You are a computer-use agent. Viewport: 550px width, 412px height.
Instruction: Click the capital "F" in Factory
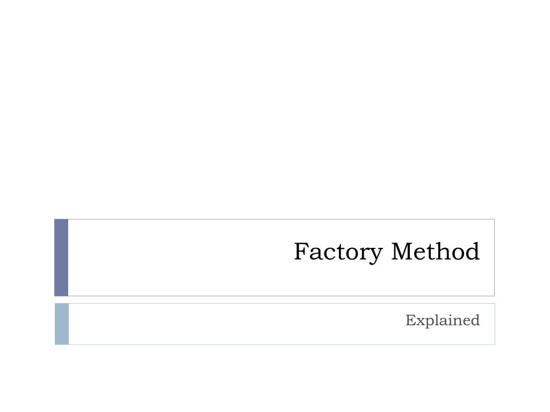(302, 251)
